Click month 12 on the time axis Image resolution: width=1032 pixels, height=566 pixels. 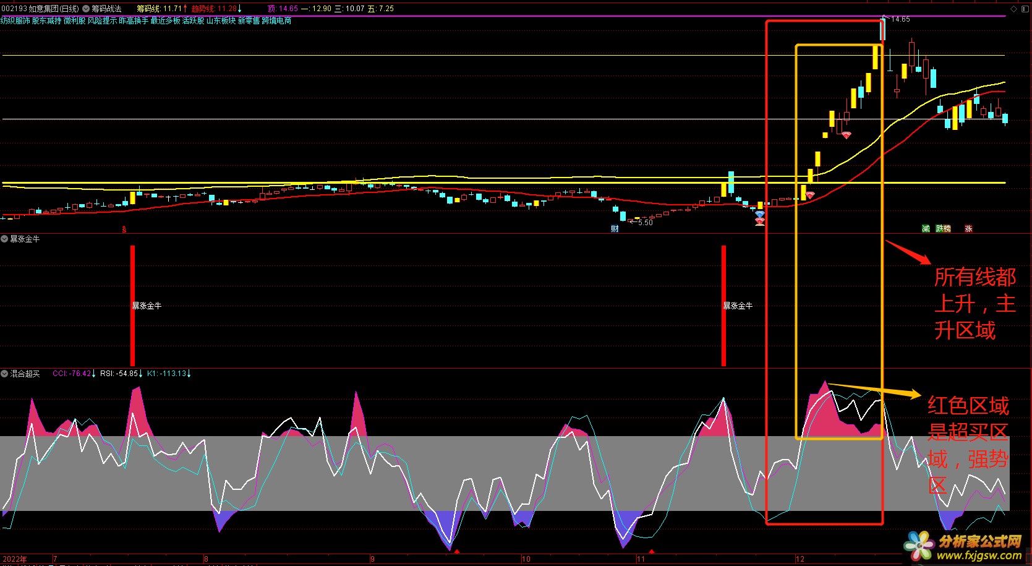tap(800, 559)
